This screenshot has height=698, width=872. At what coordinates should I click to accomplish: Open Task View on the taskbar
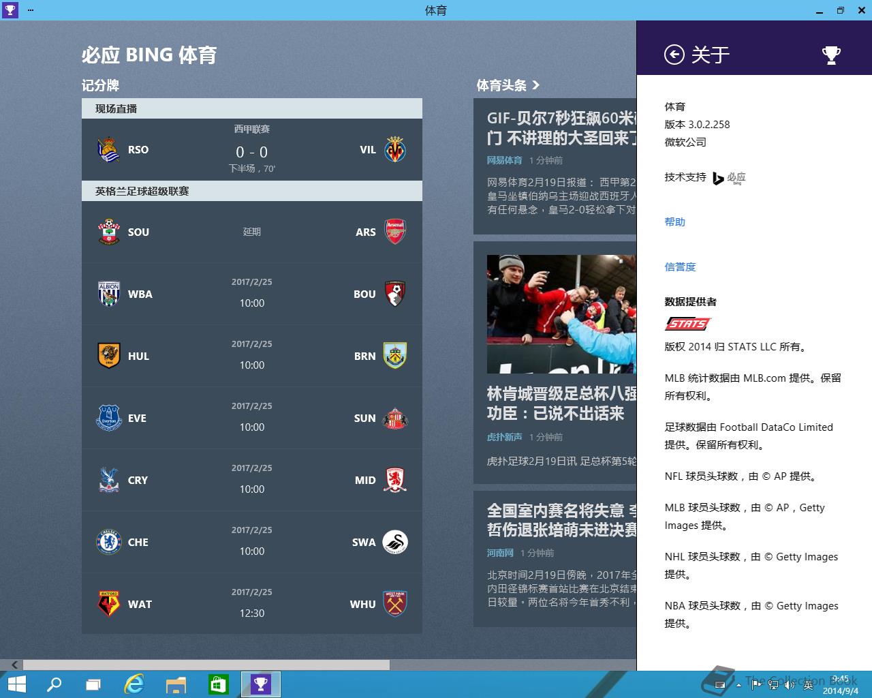coord(93,684)
